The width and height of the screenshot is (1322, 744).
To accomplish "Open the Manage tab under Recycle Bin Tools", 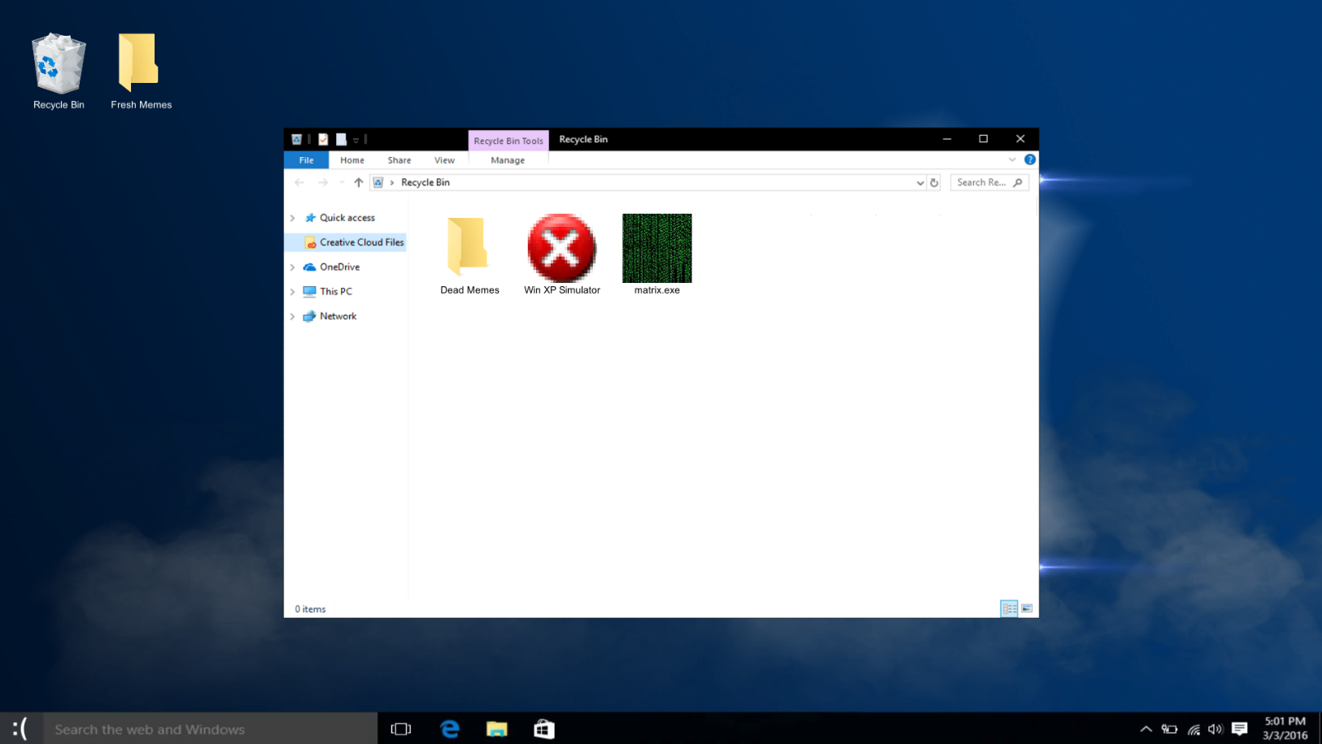I will (x=508, y=159).
